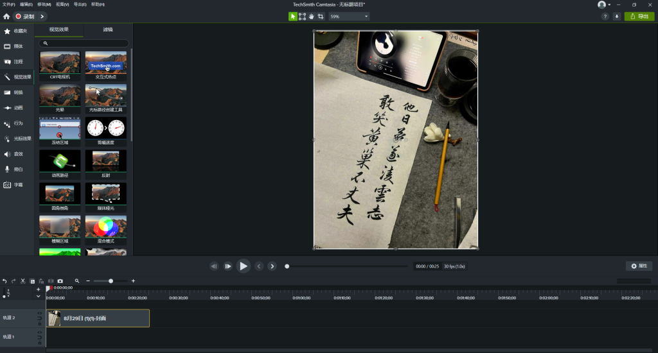Go to the Home screen icon
Image resolution: width=658 pixels, height=353 pixels.
point(6,16)
